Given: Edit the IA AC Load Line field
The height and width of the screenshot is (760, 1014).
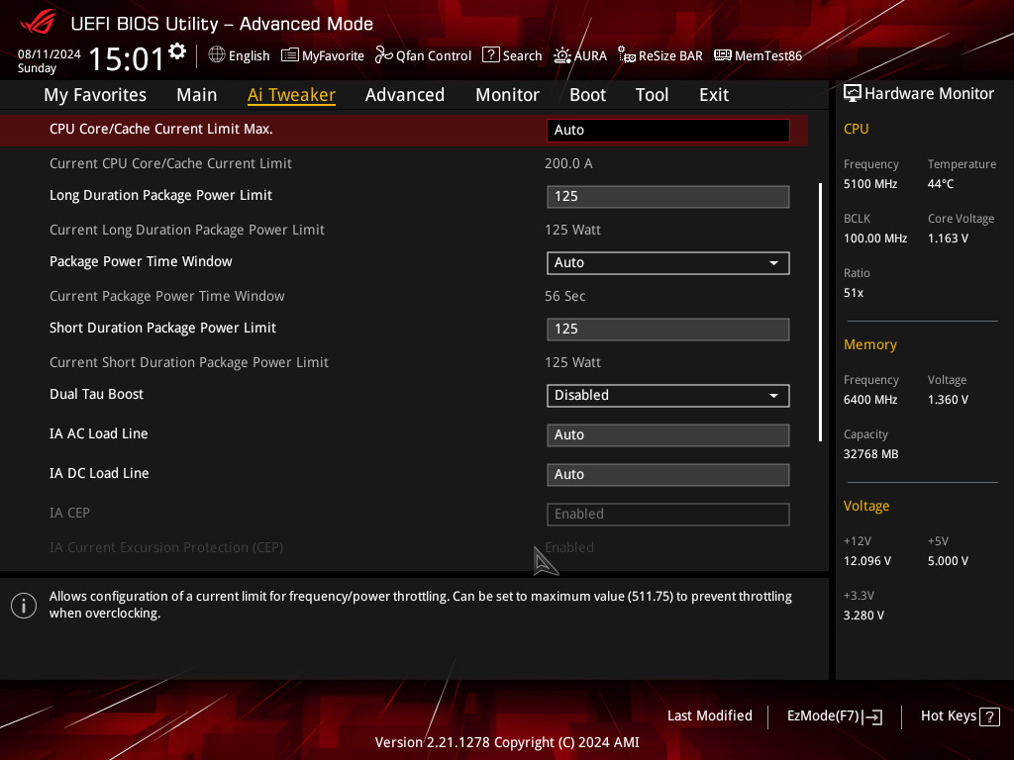Looking at the screenshot, I should click(668, 435).
